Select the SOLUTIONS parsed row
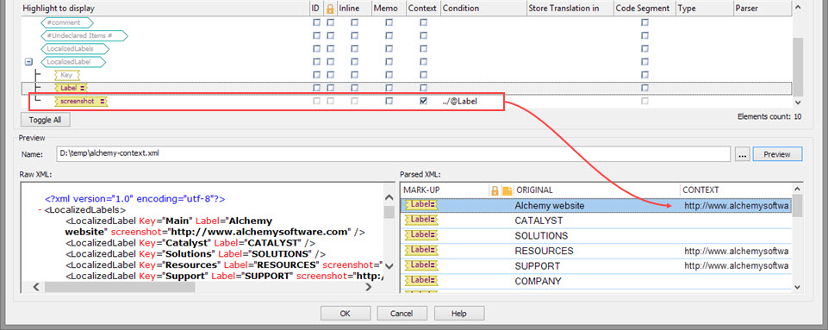Screen dimensions: 828x330 (596, 235)
